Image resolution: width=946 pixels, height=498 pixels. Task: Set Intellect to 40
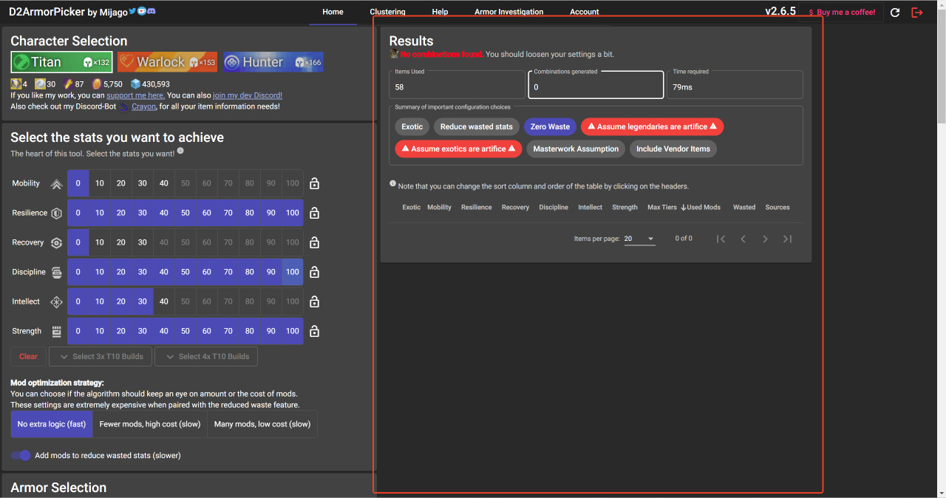pos(163,301)
